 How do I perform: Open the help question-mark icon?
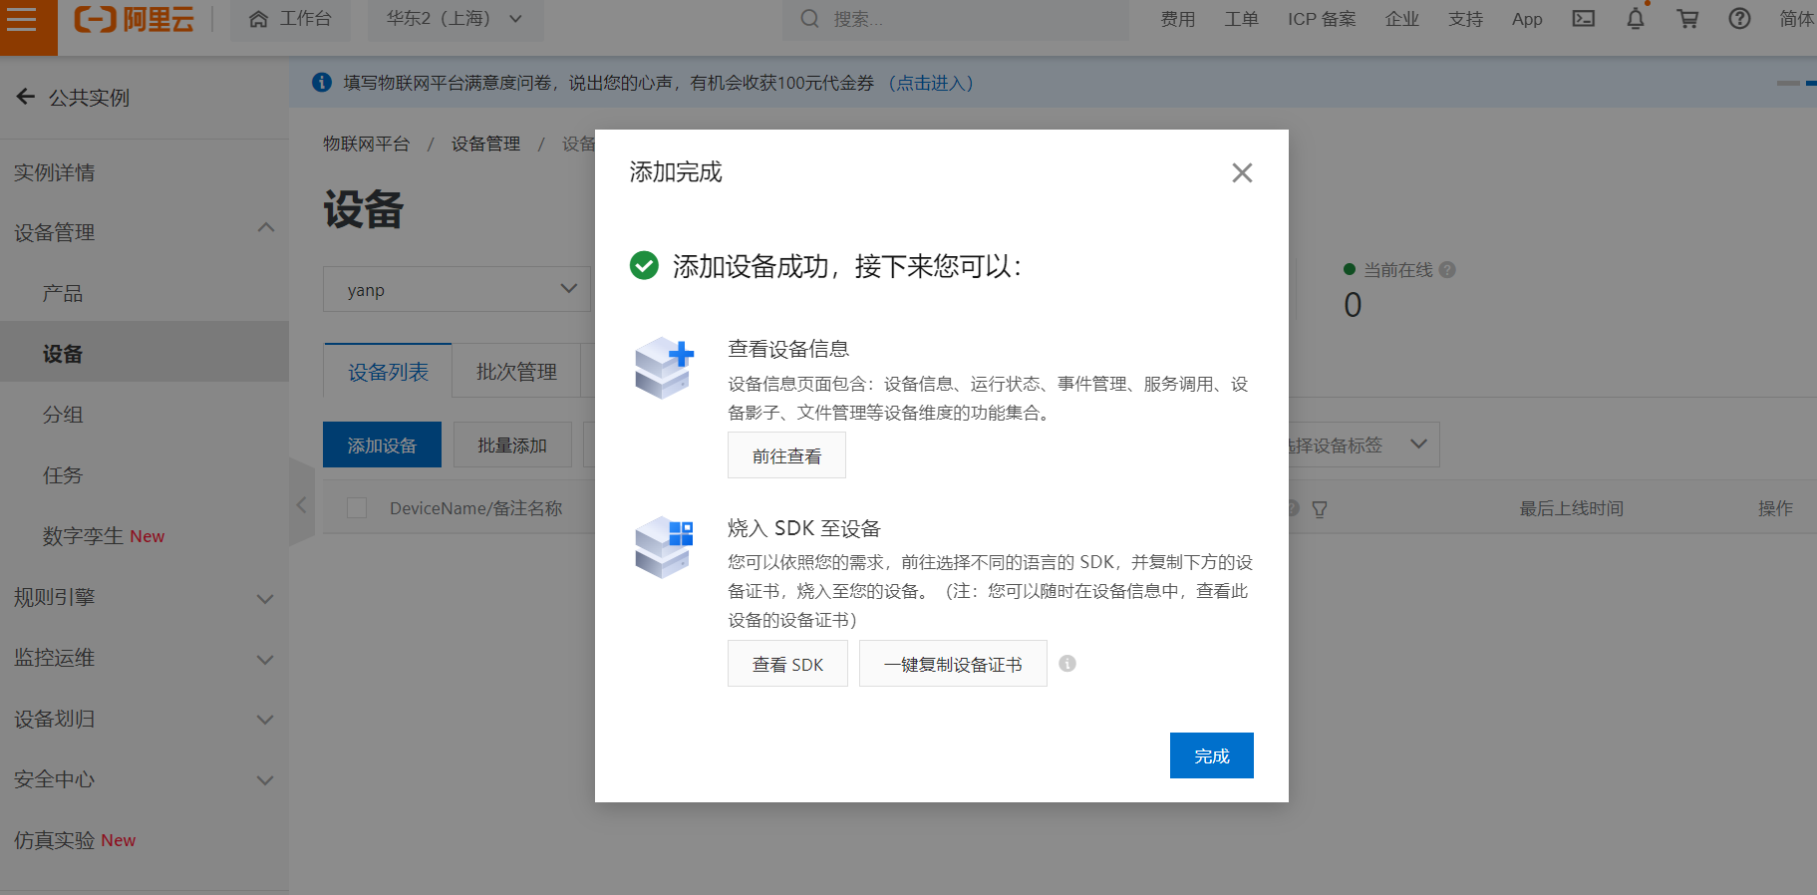pyautogui.click(x=1739, y=19)
